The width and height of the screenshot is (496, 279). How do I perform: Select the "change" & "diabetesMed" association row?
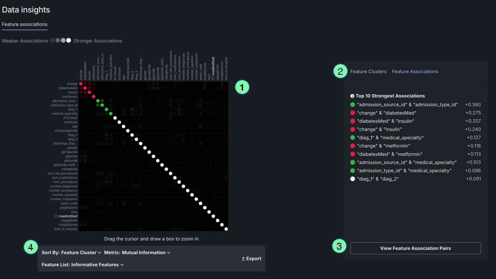click(x=386, y=113)
